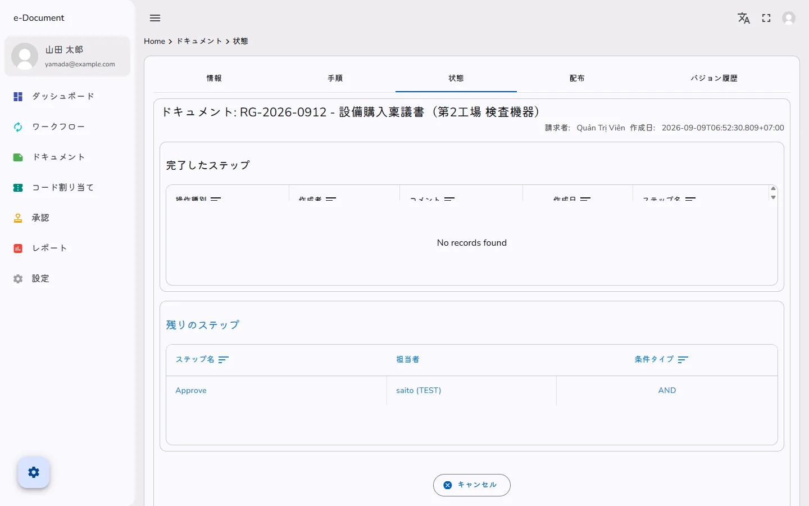Click the 設定 gear icon in sidebar
Image resolution: width=809 pixels, height=506 pixels.
tap(18, 279)
